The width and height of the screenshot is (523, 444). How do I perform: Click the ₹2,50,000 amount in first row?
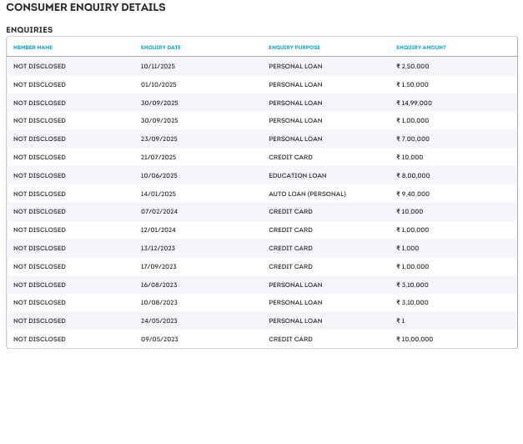pos(413,66)
